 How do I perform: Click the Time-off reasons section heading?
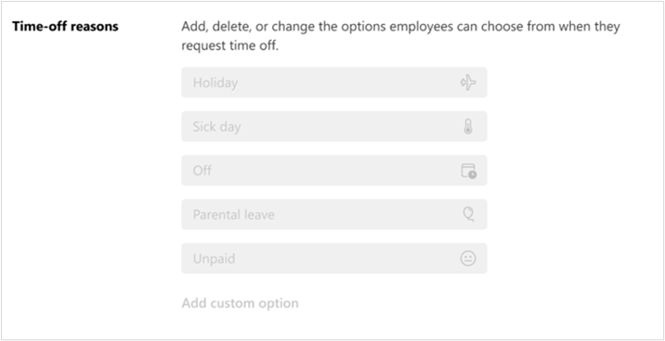(65, 27)
